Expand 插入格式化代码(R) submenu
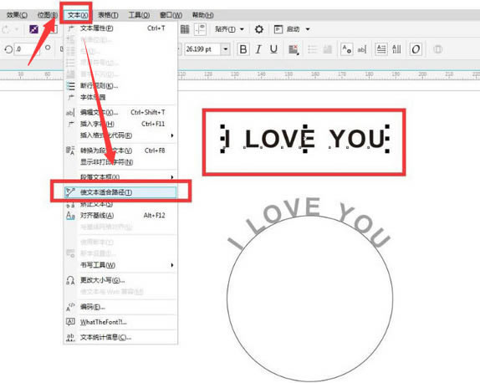 tap(120, 135)
